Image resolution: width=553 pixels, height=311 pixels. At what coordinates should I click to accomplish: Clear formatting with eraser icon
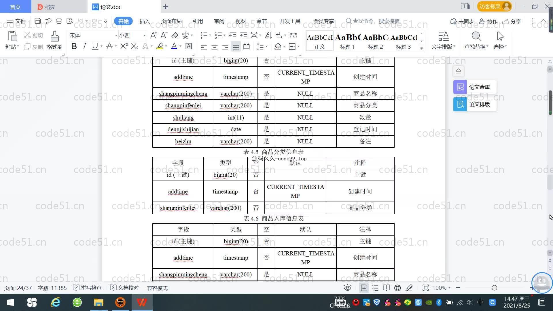pyautogui.click(x=175, y=35)
